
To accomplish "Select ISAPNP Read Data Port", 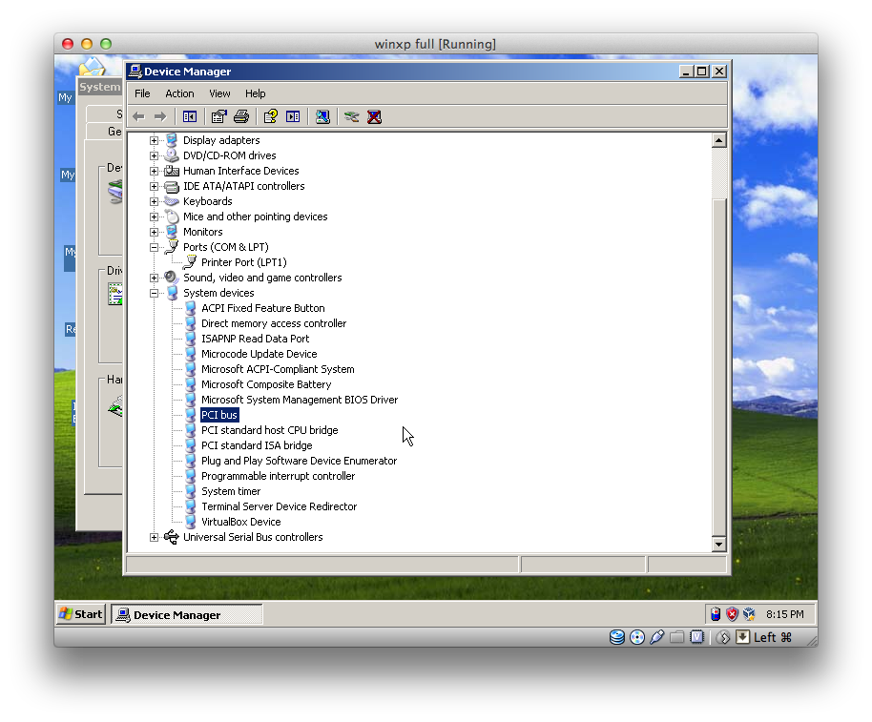I will tap(256, 339).
